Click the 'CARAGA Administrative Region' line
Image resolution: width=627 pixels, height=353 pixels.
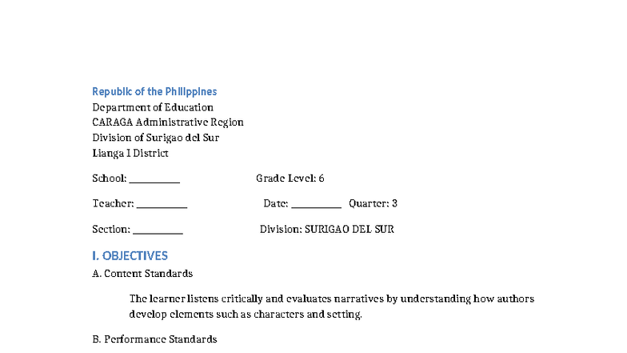click(168, 122)
